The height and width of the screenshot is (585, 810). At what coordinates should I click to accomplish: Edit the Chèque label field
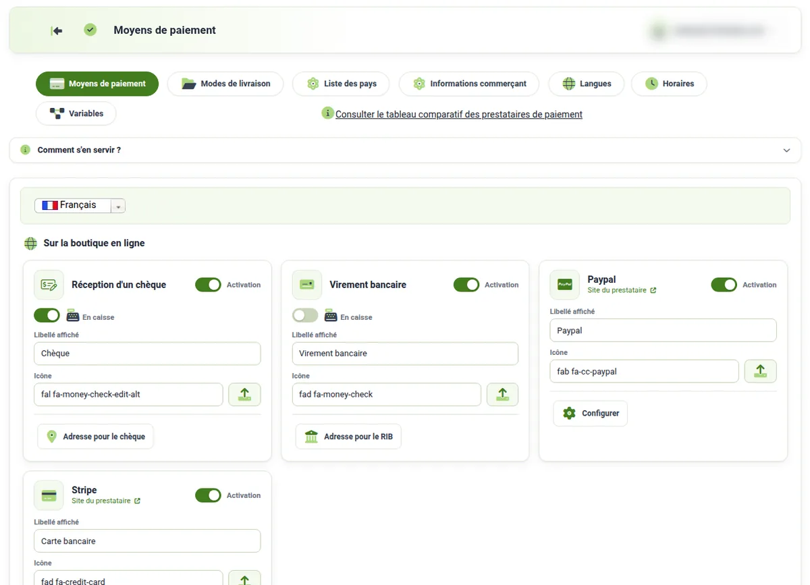147,354
